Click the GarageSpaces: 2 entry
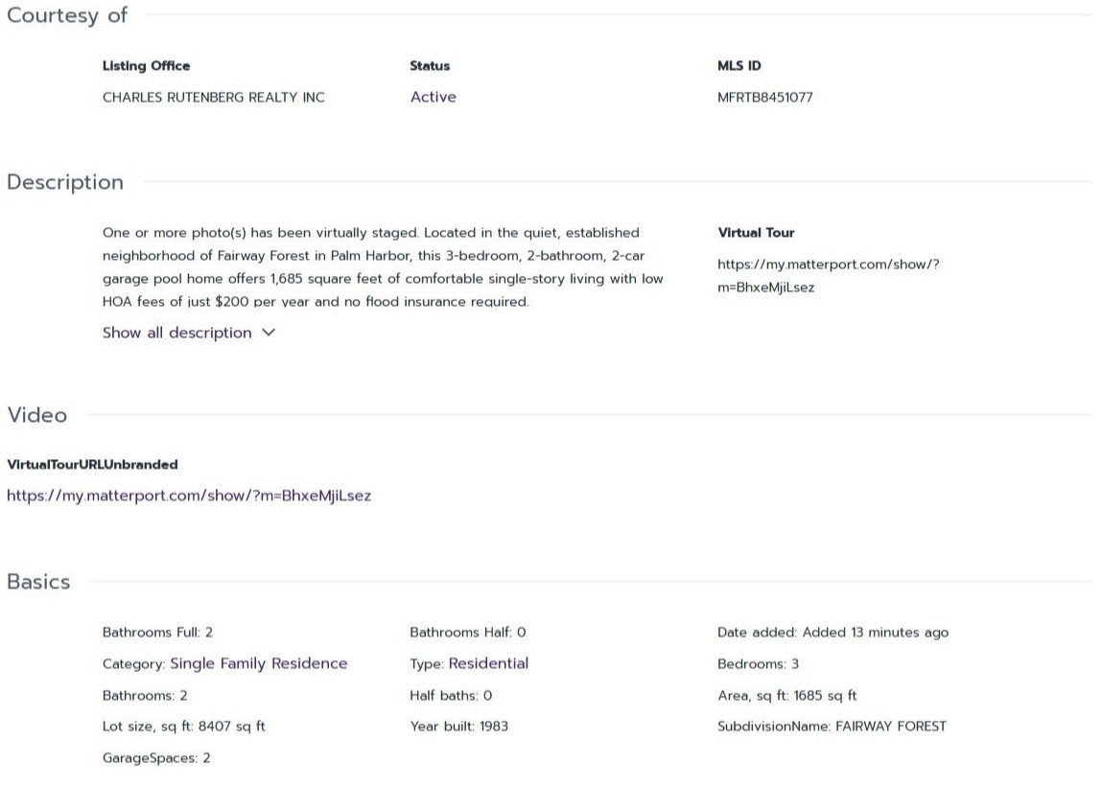The height and width of the screenshot is (811, 1102). click(x=156, y=758)
